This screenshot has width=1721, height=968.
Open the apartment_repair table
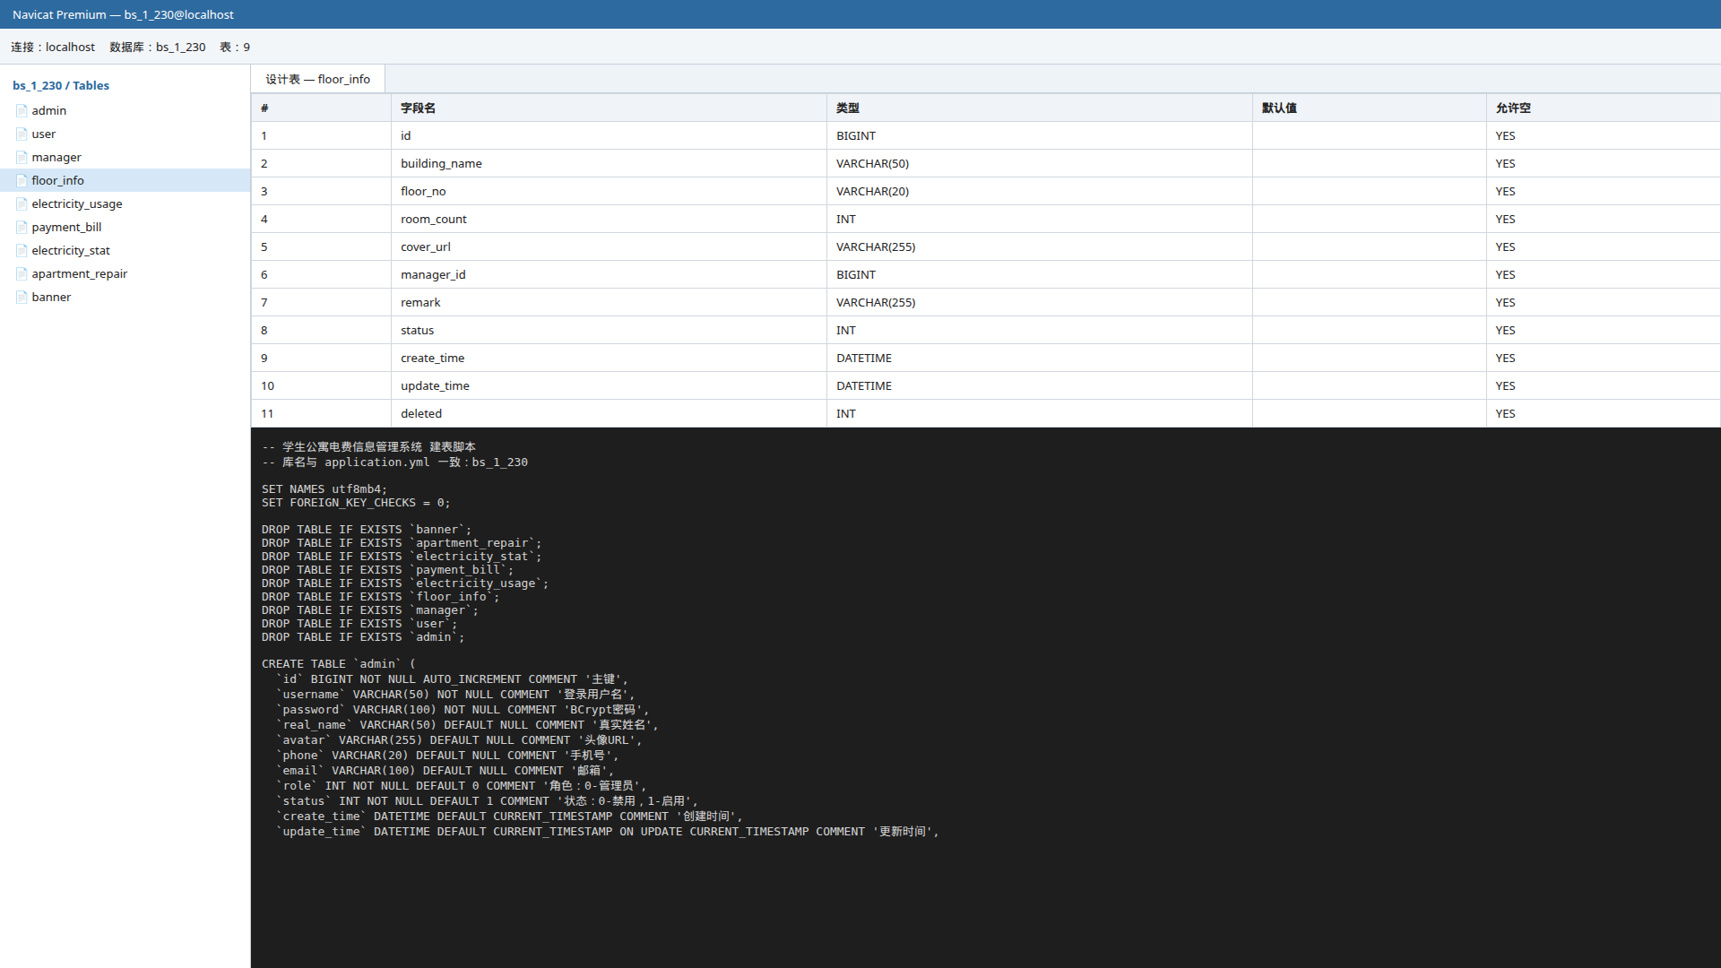tap(125, 273)
